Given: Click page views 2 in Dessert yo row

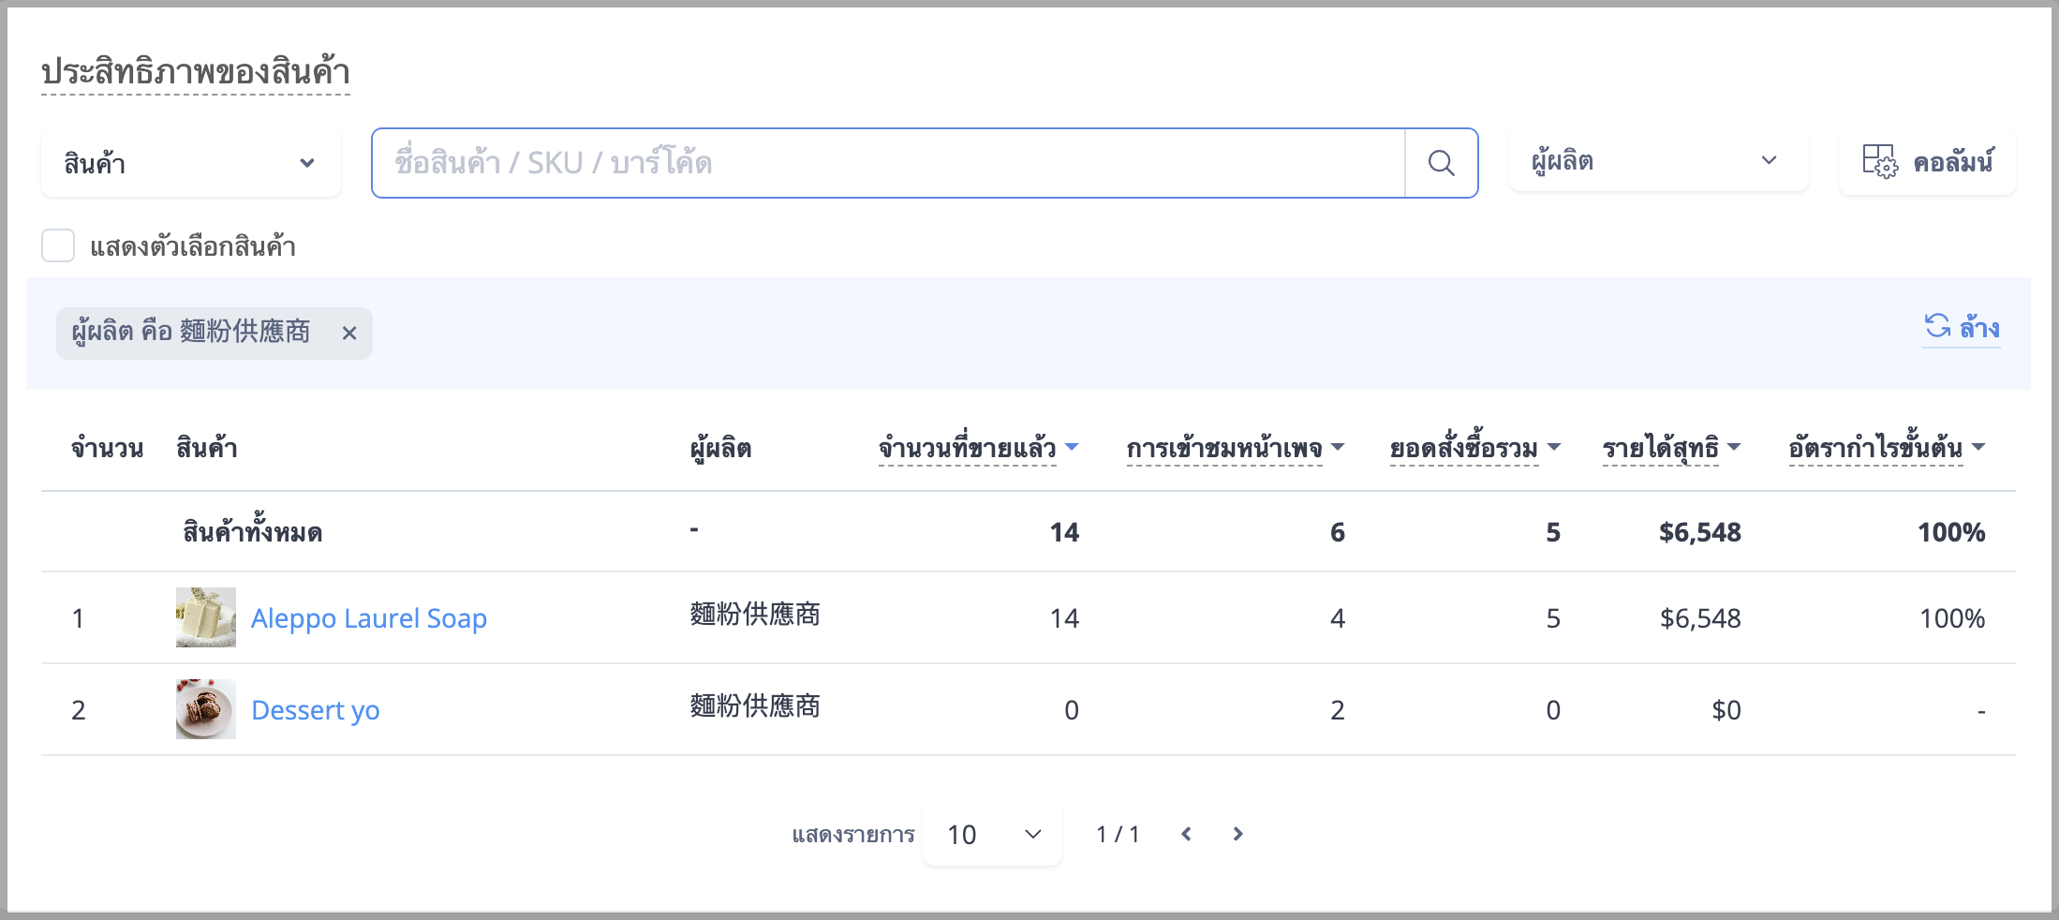Looking at the screenshot, I should coord(1338,710).
